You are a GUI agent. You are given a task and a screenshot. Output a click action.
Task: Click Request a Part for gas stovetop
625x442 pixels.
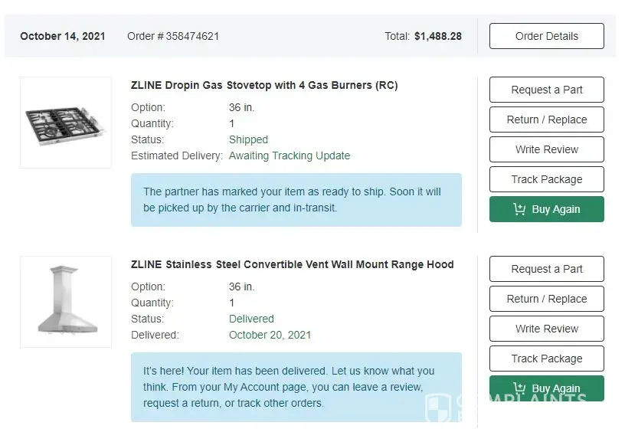(546, 90)
